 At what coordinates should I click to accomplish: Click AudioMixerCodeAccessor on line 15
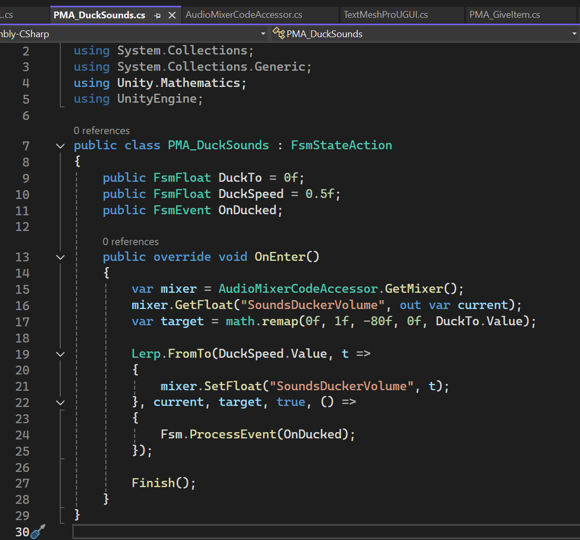(298, 289)
